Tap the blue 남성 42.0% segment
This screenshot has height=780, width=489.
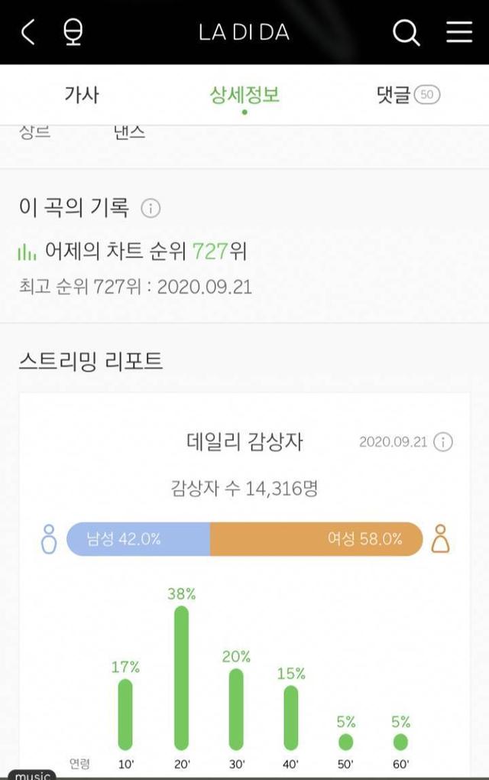click(x=138, y=539)
